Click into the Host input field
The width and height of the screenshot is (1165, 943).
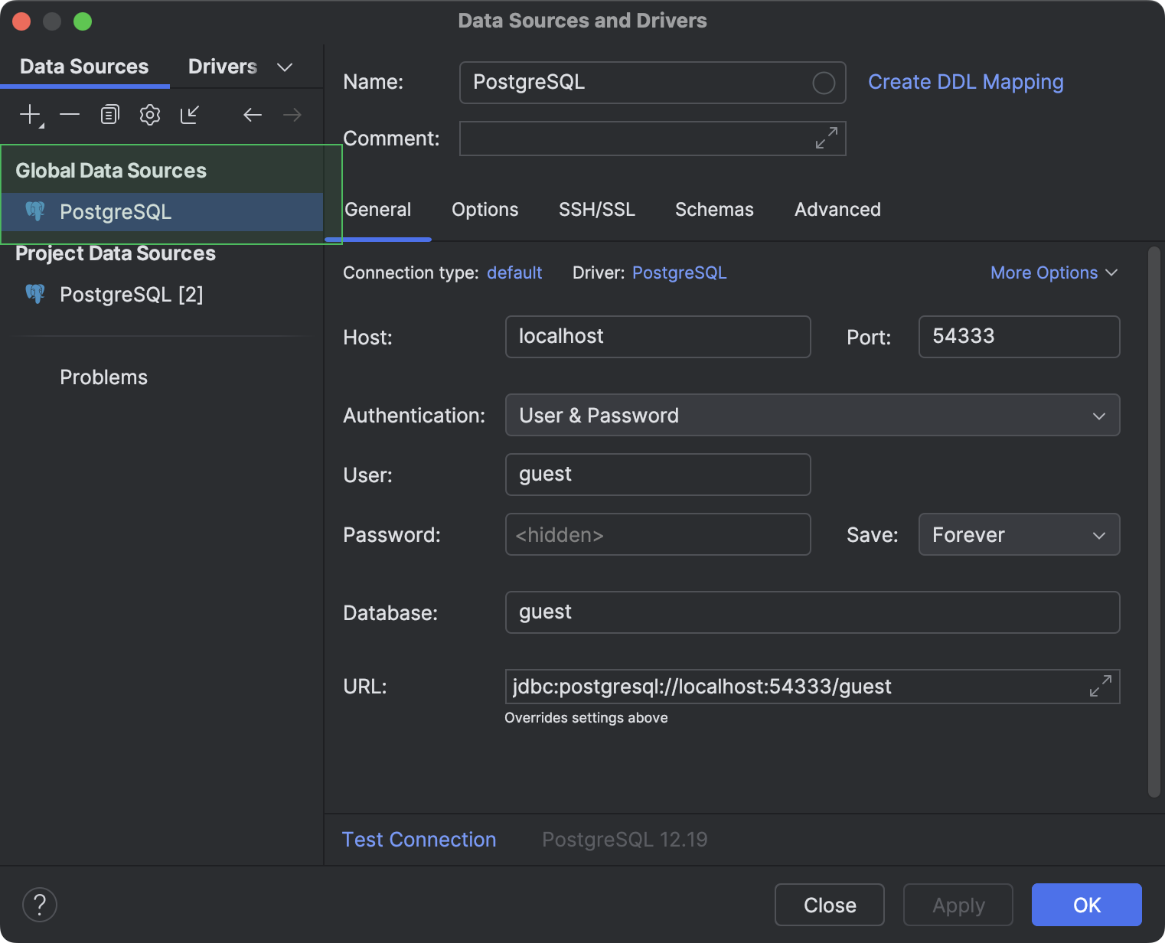pos(657,337)
